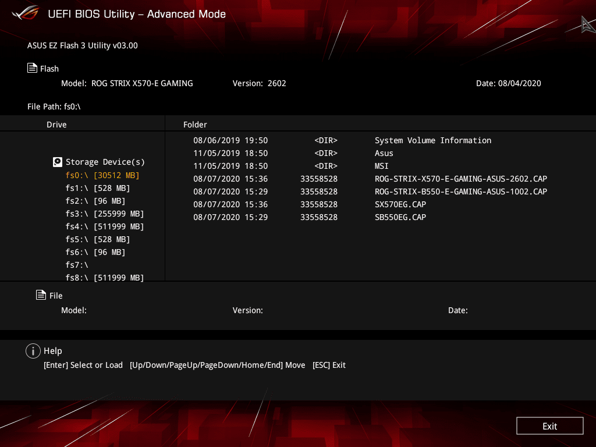Click the Drive column header

pos(56,125)
